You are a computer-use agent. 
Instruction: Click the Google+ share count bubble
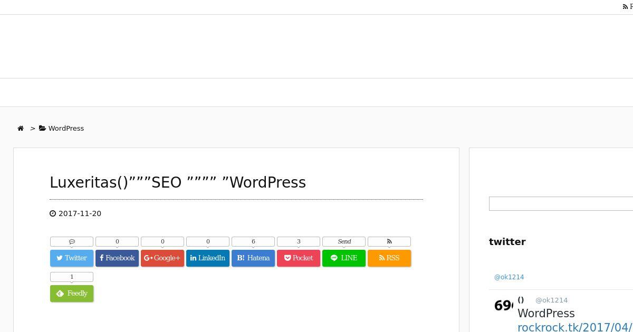162,241
